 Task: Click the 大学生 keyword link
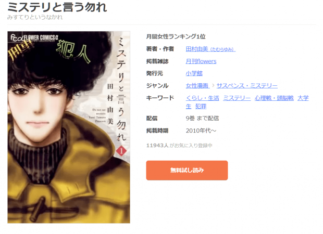tap(303, 98)
